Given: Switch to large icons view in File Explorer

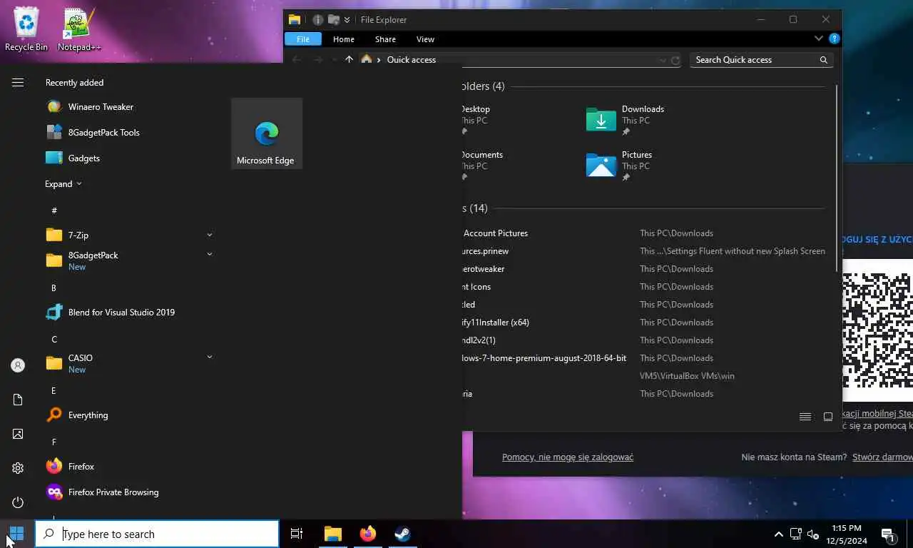Looking at the screenshot, I should pyautogui.click(x=827, y=417).
